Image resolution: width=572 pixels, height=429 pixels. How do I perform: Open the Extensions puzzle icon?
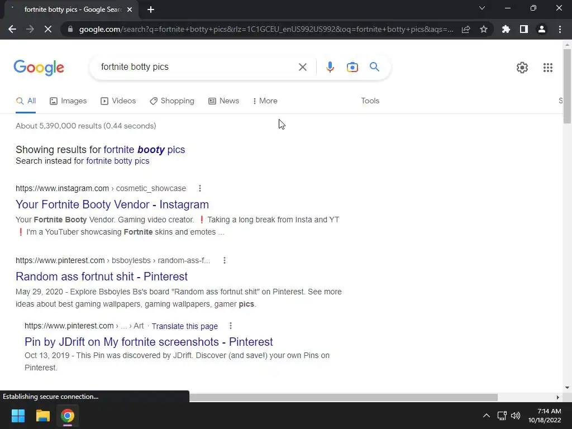coord(506,29)
